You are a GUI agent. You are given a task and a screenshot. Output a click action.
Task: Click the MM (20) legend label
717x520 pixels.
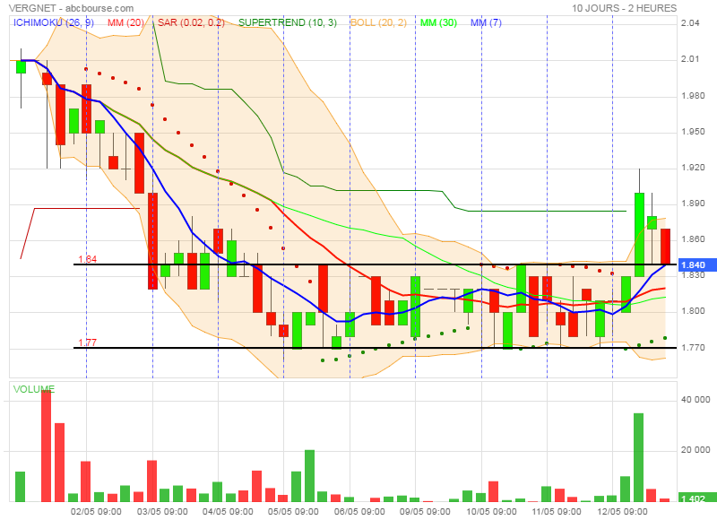tap(125, 22)
